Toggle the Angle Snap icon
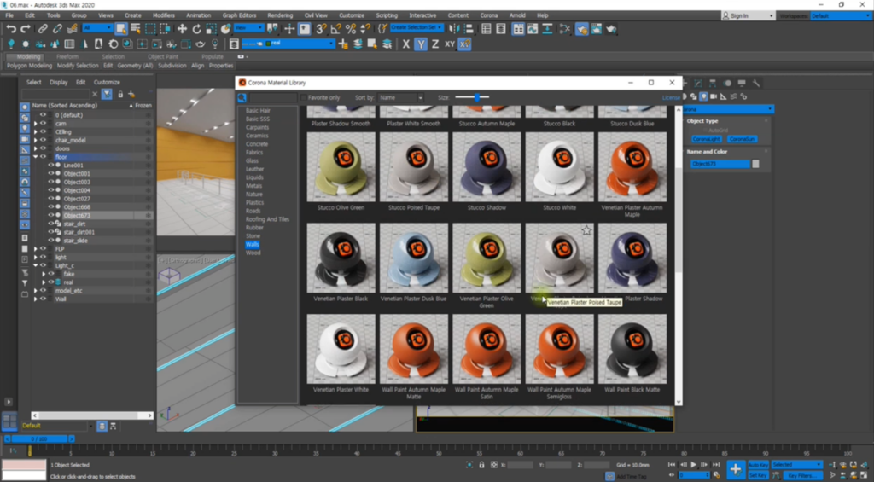 pyautogui.click(x=335, y=29)
